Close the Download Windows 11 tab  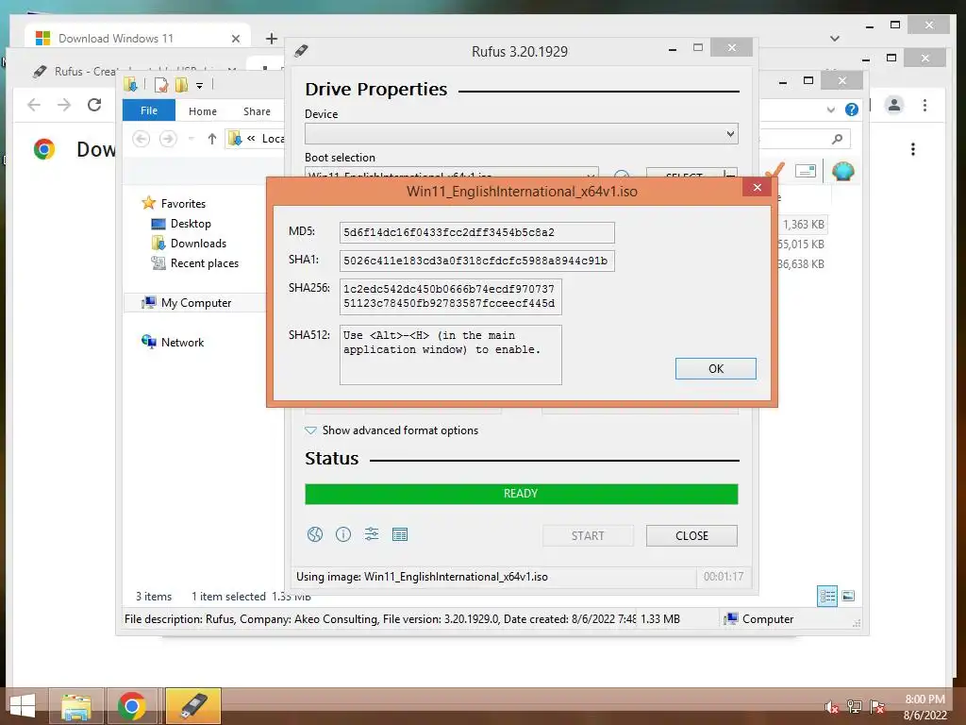235,39
